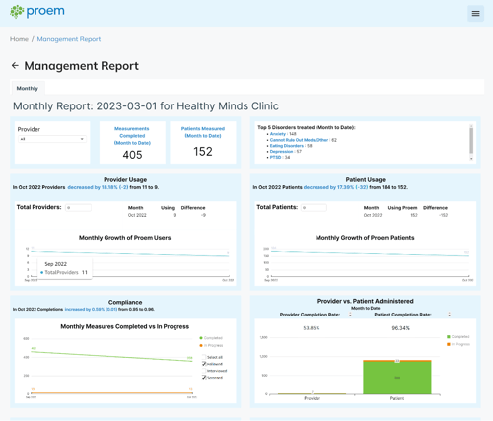493x421 pixels.
Task: Click the Oct 2022 cell in providers table
Action: [137, 215]
